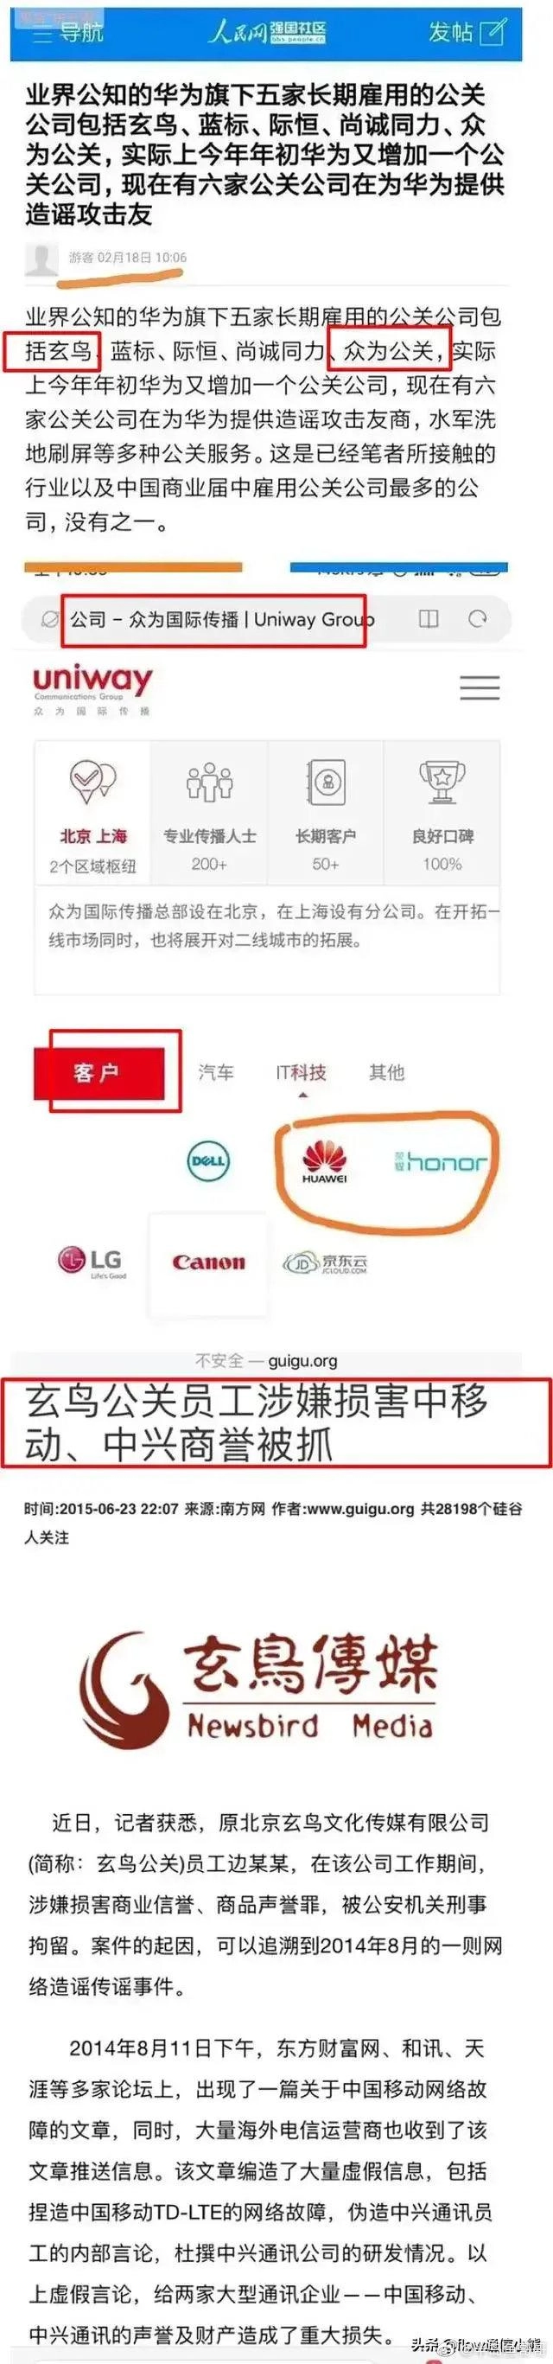Click the 人民网强国社区 logo

coord(267,33)
